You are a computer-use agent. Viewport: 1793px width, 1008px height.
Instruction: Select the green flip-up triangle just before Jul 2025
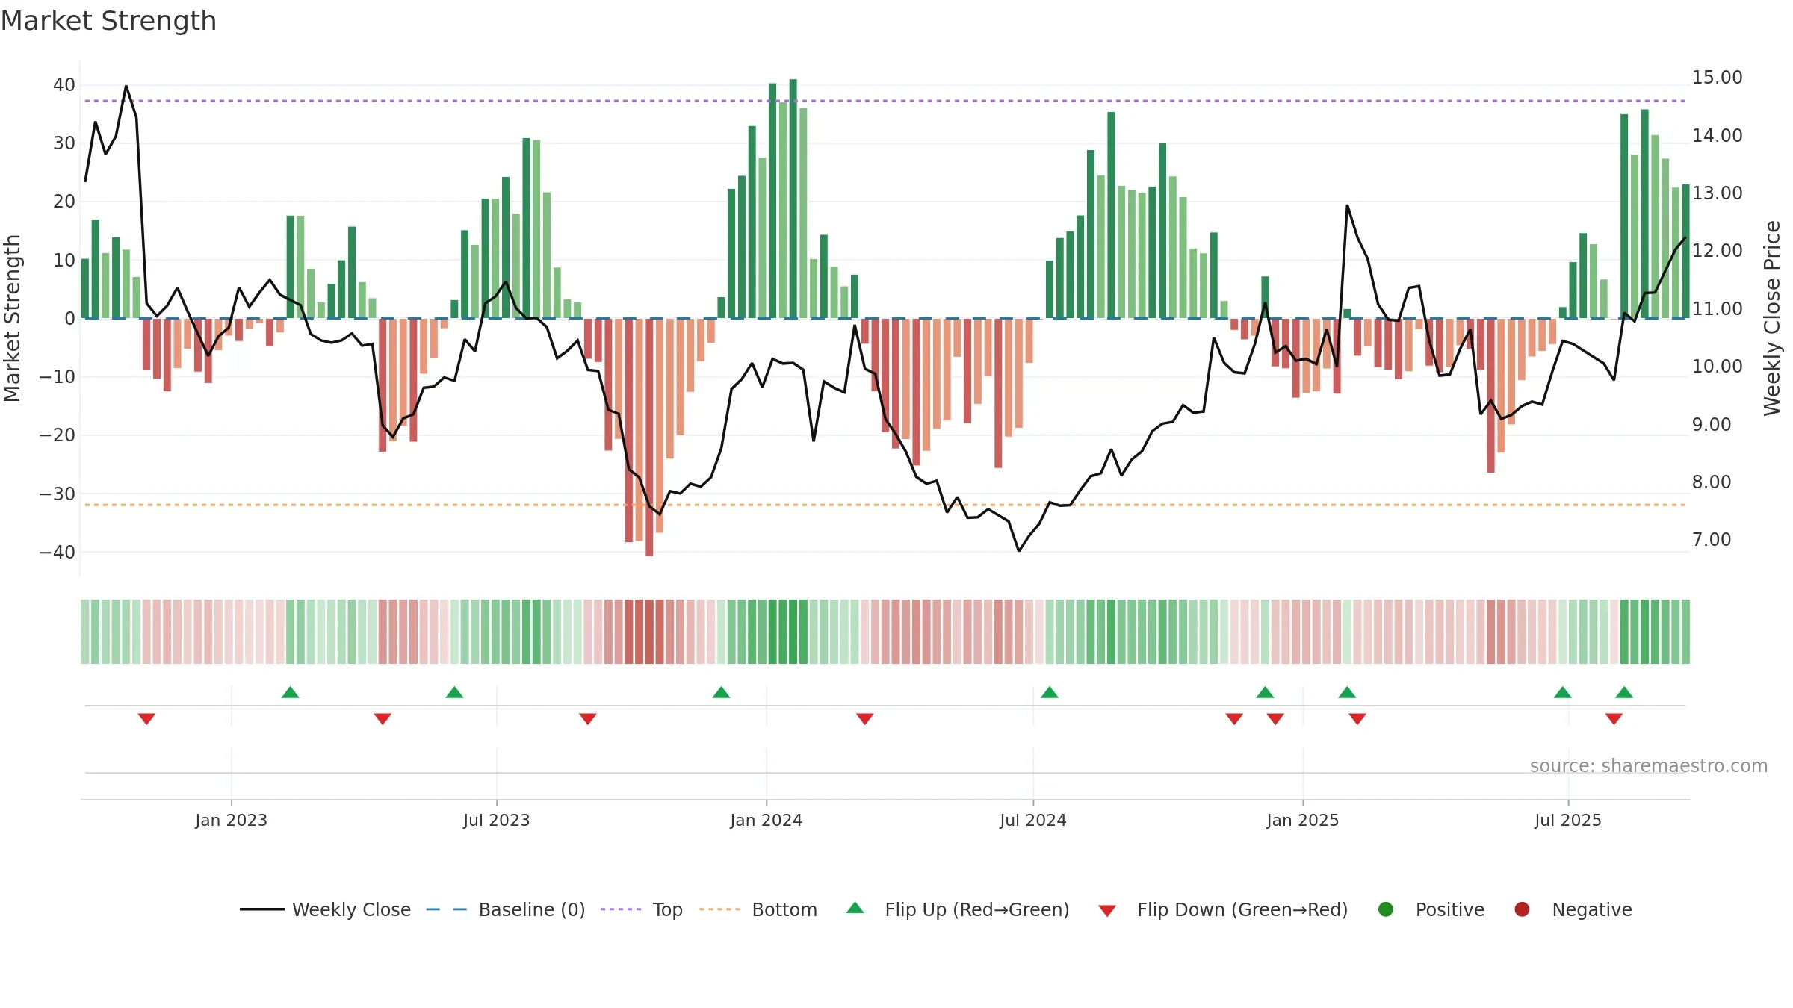coord(1562,692)
